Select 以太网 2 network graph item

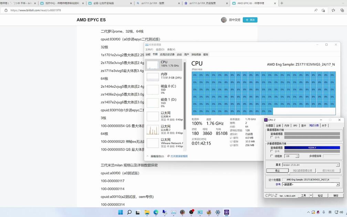[164, 129]
